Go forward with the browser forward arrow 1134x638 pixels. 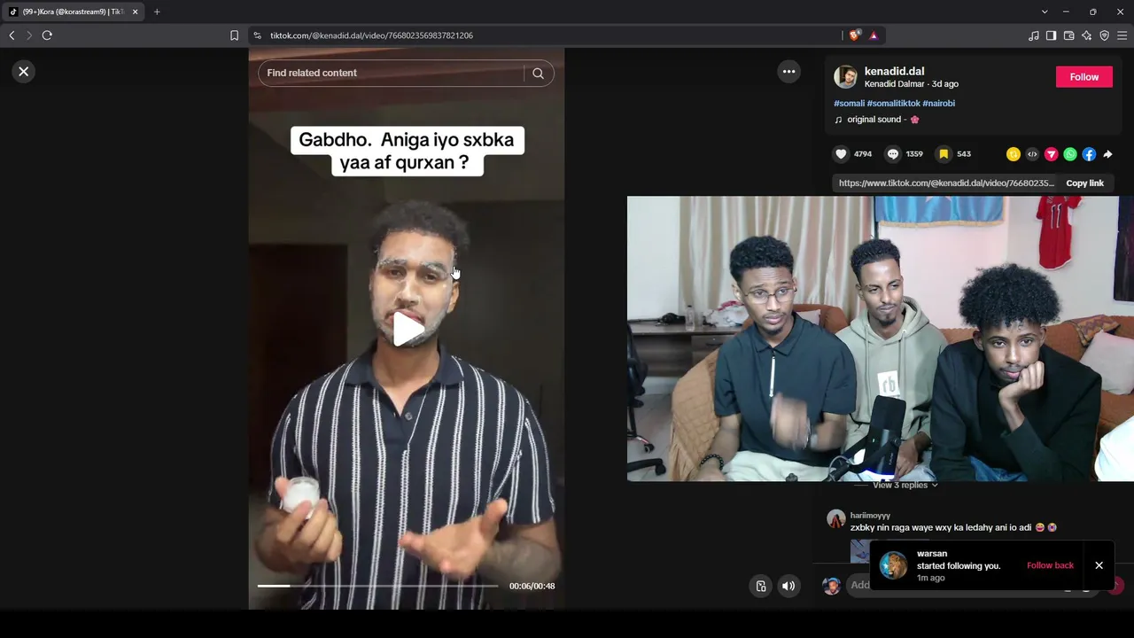pyautogui.click(x=29, y=35)
